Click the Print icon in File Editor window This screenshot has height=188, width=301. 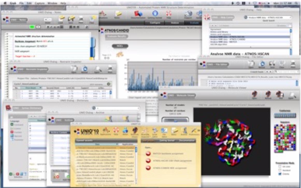click(x=293, y=64)
